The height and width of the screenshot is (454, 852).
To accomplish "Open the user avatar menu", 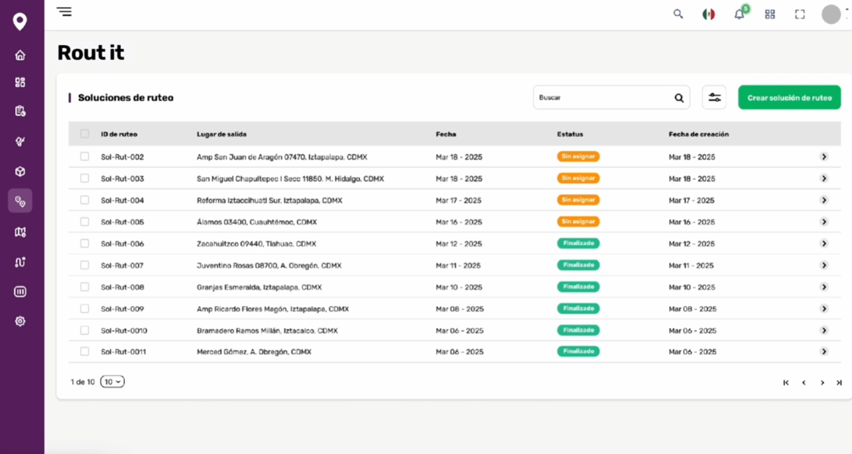I will (x=831, y=14).
